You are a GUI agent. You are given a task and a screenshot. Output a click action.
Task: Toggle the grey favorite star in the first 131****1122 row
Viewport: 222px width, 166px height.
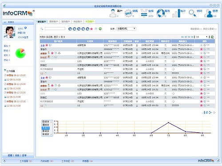[201, 45]
